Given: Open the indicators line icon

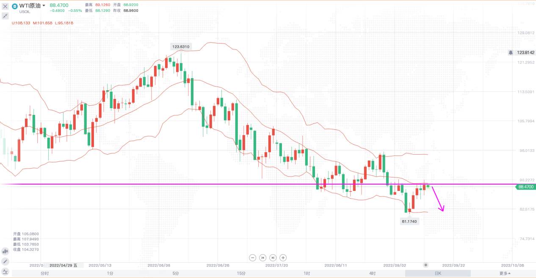Looking at the screenshot, I should click(x=5, y=271).
